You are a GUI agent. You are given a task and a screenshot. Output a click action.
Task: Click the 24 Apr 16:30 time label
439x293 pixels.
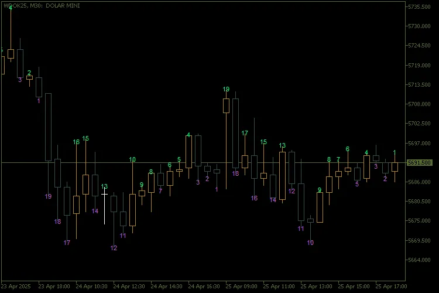(x=205, y=287)
